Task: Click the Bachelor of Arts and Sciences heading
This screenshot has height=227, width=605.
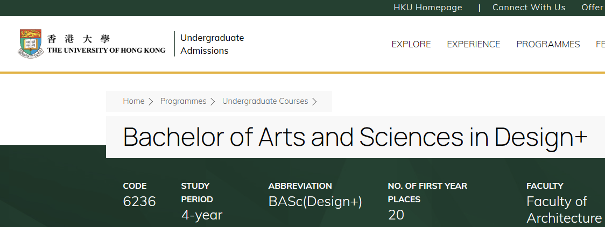Action: [355, 137]
